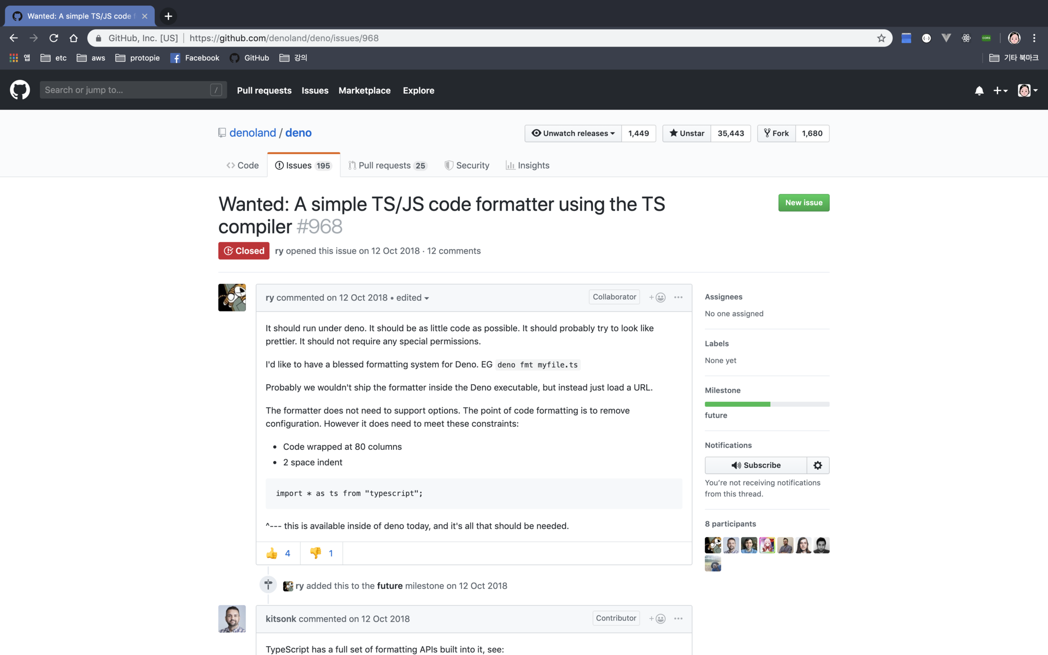Switch to the Pull requests repo tab
1048x655 pixels.
[x=387, y=165]
